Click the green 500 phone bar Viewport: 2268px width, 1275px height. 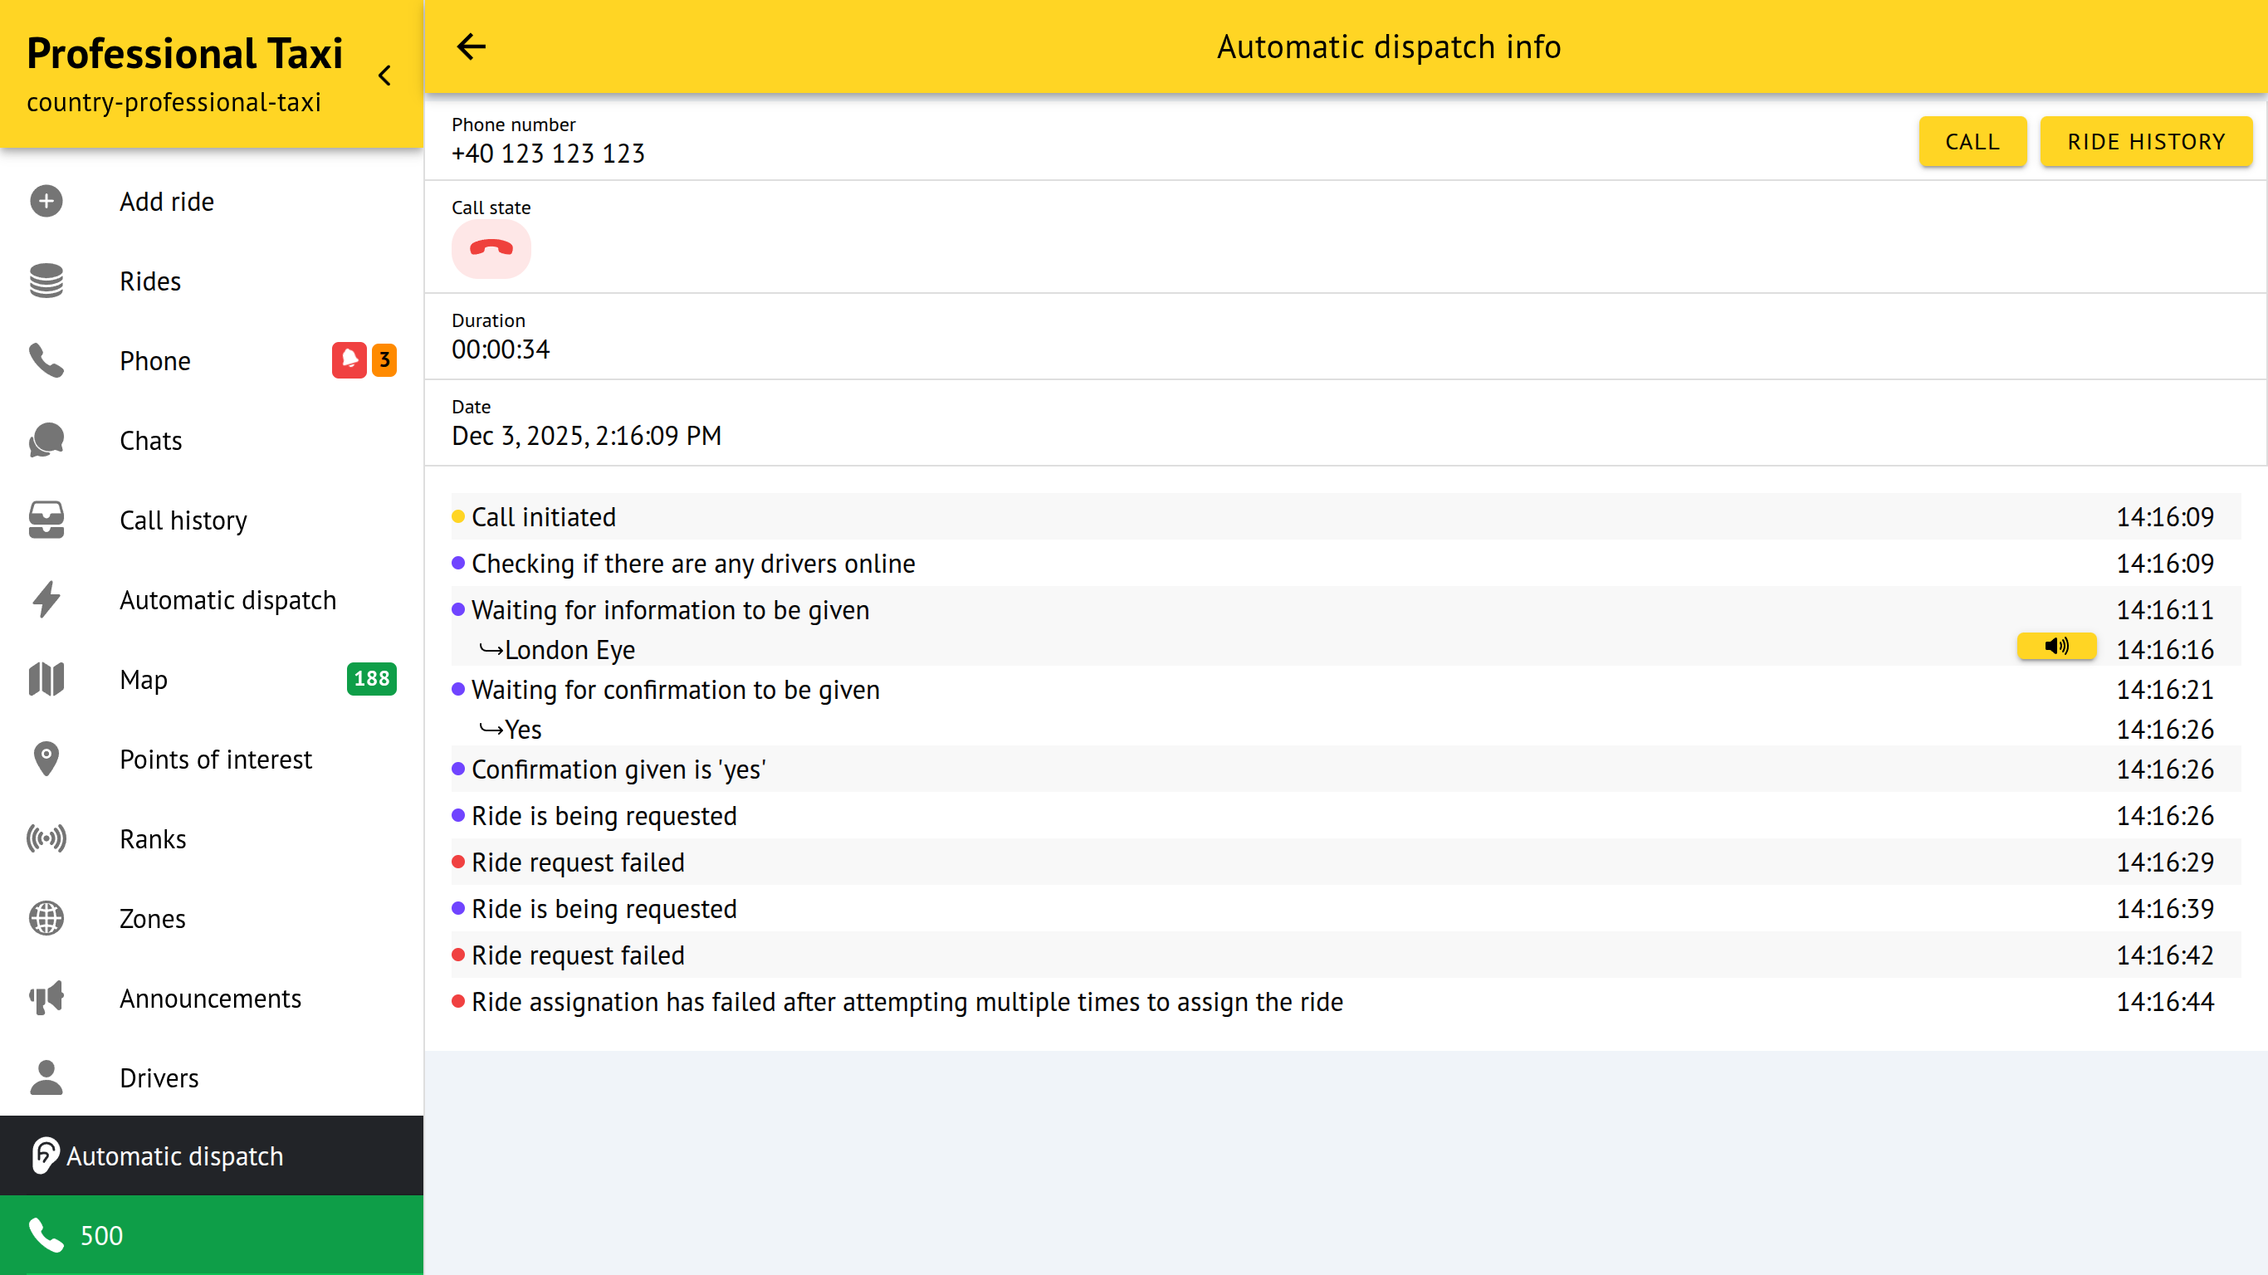212,1235
